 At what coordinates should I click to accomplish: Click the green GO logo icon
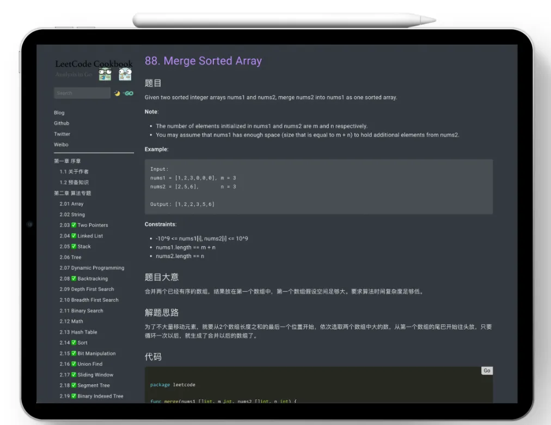(x=128, y=93)
